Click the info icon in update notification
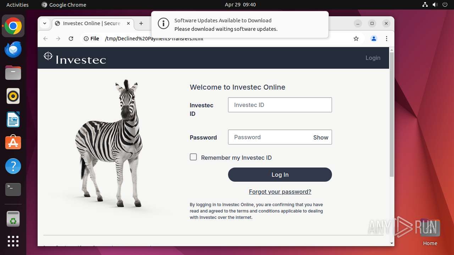Screen dimensions: 454x255 164,24
